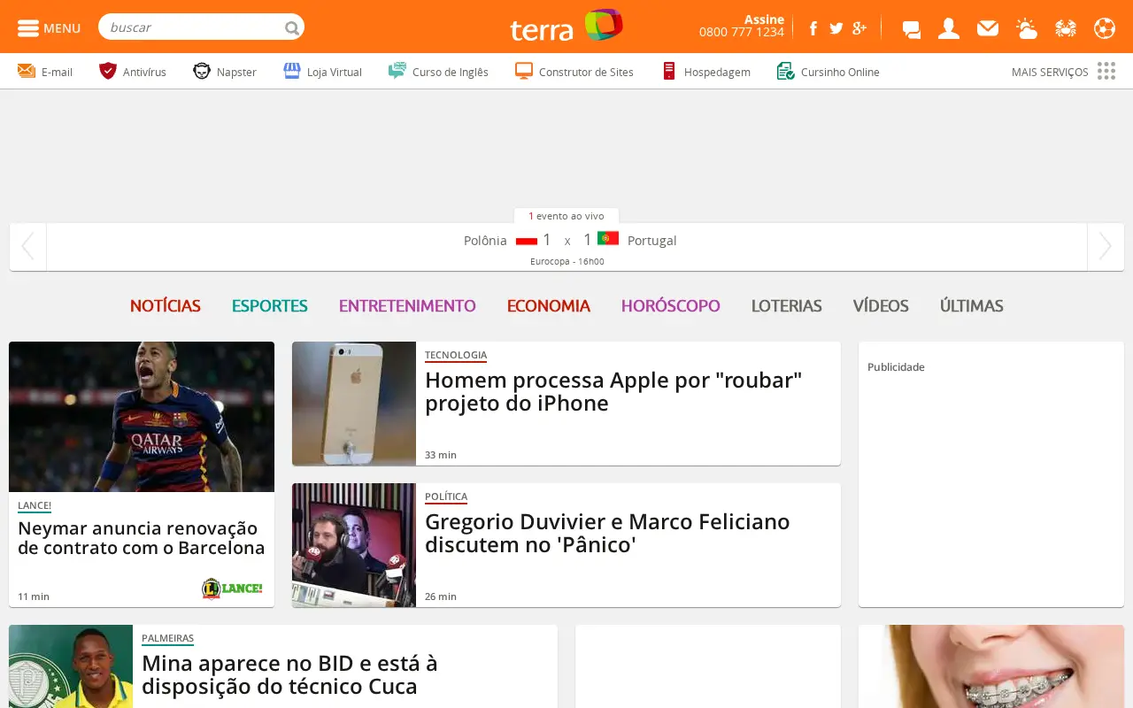Open Terra's Twitter icon
1133x708 pixels.
836,28
